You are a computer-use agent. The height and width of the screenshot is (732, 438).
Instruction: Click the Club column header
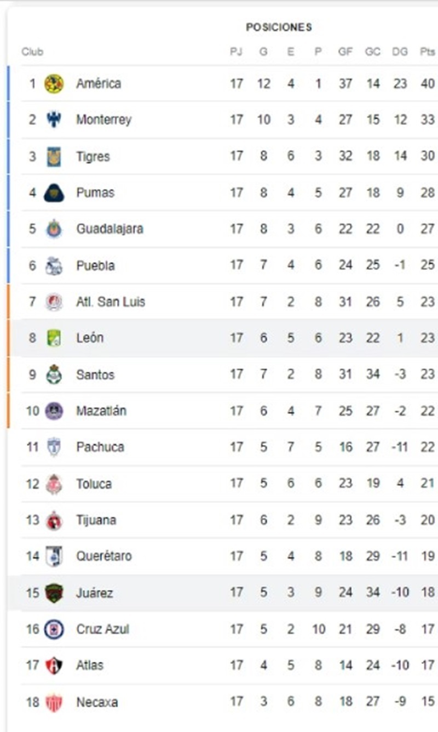[32, 52]
